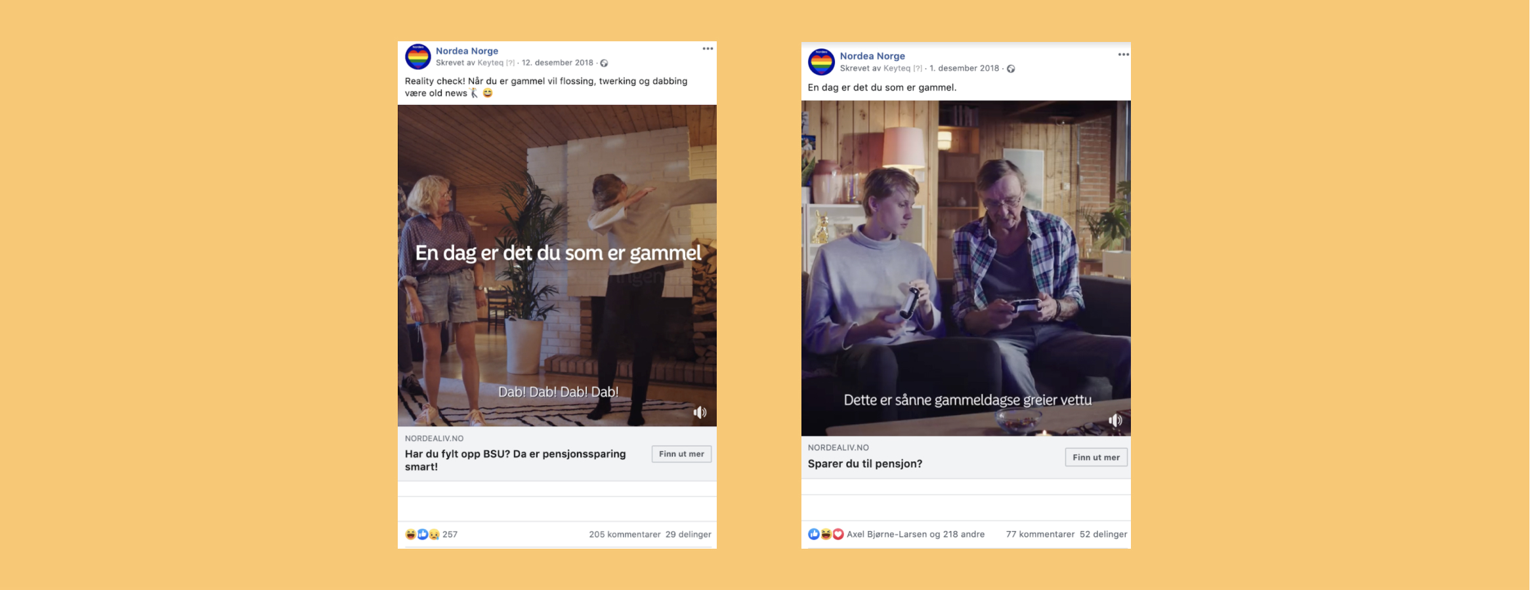Click the Finn ut mer button under BSU headline
The image size is (1530, 590).
coord(681,454)
